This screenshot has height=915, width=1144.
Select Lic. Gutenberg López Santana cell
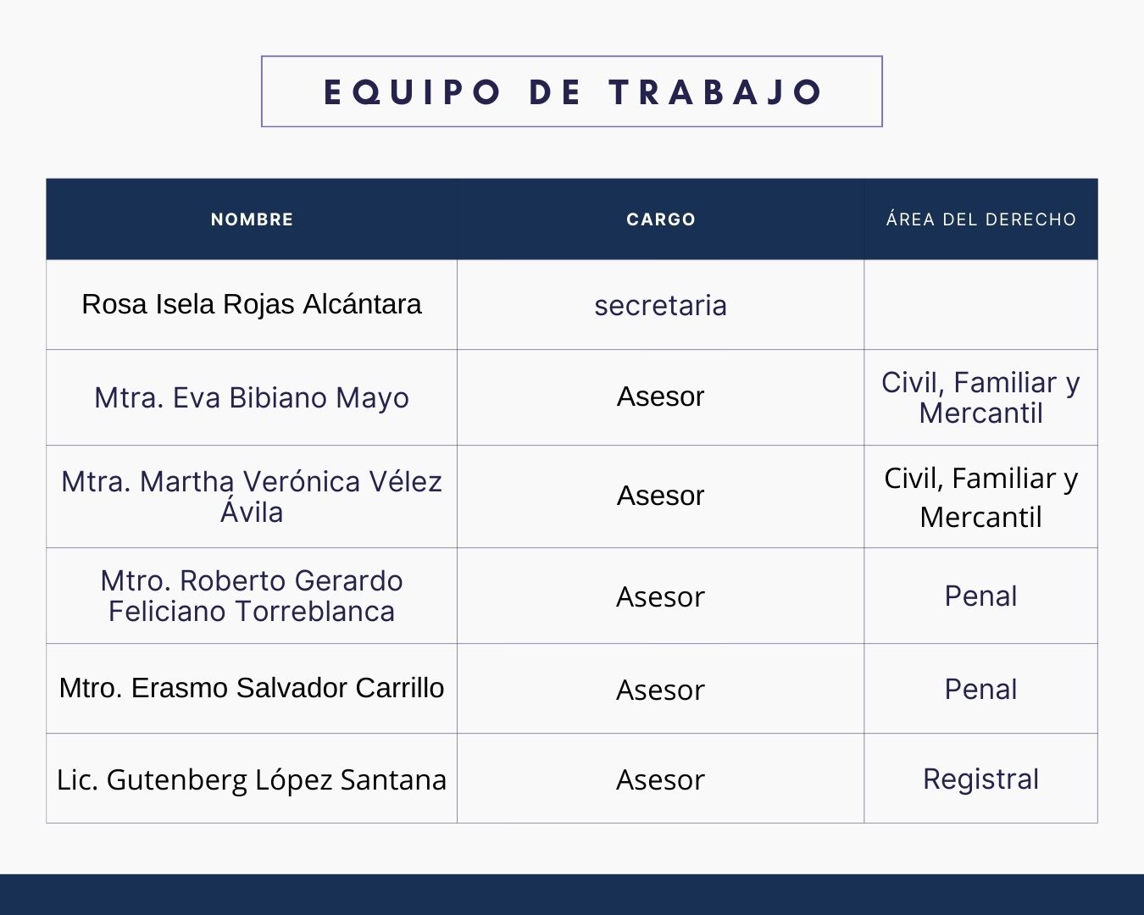[252, 779]
